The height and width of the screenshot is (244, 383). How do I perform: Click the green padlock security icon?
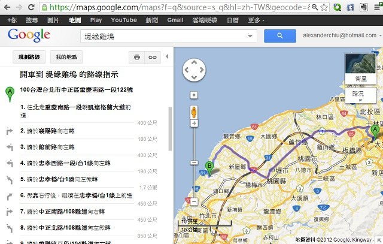pyautogui.click(x=44, y=7)
